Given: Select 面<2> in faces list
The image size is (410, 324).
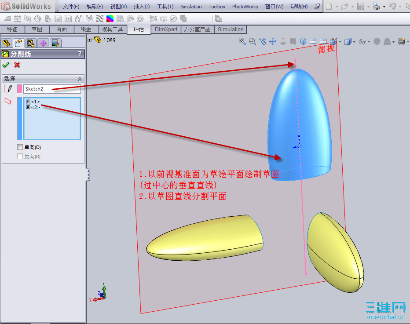Looking at the screenshot, I should click(33, 107).
